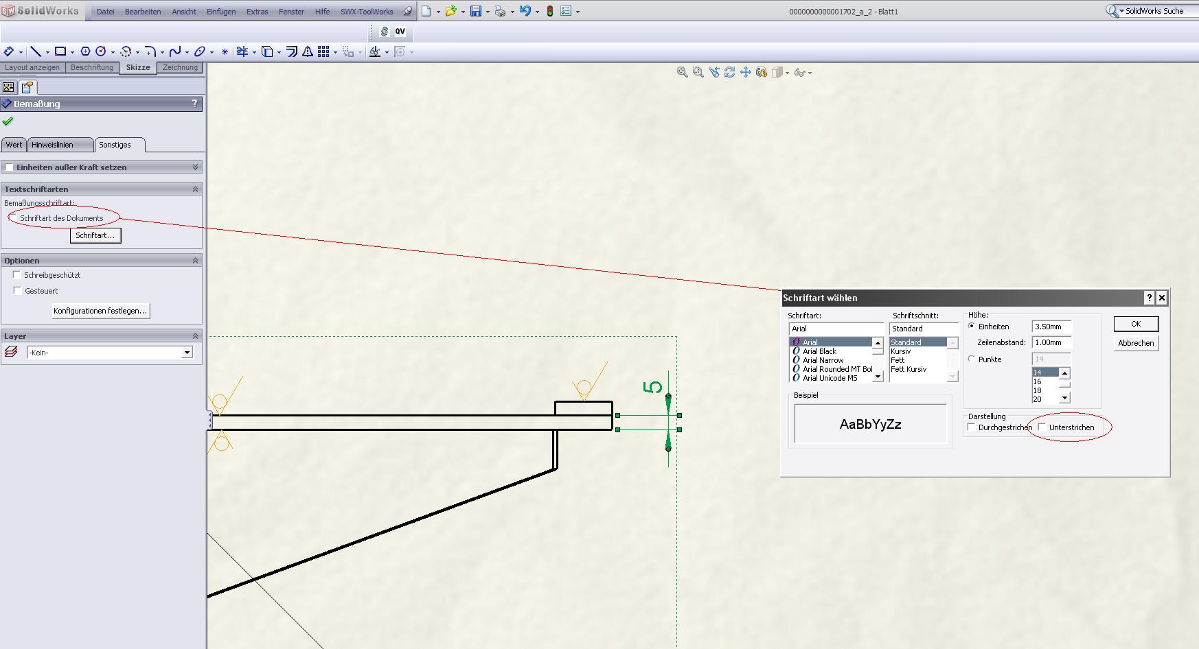The image size is (1199, 649).
Task: Enable the Unterstrichen checkbox
Action: tap(1042, 427)
